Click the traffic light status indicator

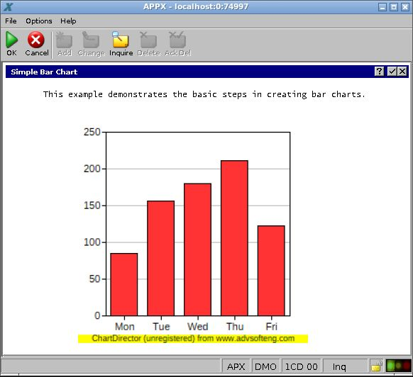[x=399, y=366]
